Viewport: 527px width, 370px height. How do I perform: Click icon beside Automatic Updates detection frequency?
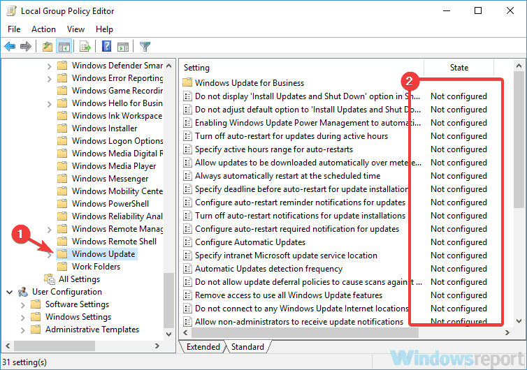187,269
